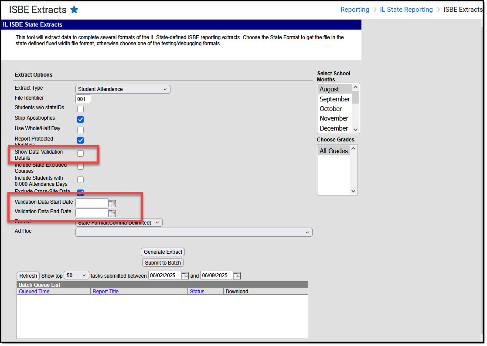
Task: Click the Generate Extract button
Action: 163,252
